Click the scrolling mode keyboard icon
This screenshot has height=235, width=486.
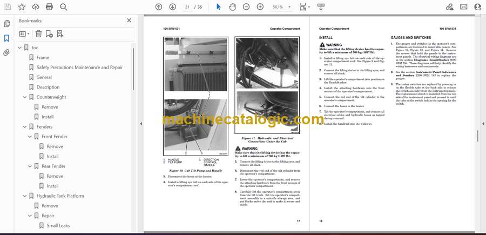[321, 7]
